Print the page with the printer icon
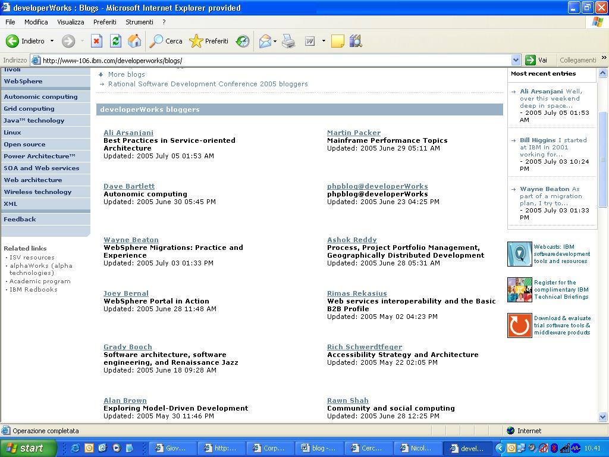This screenshot has height=457, width=609. click(288, 41)
